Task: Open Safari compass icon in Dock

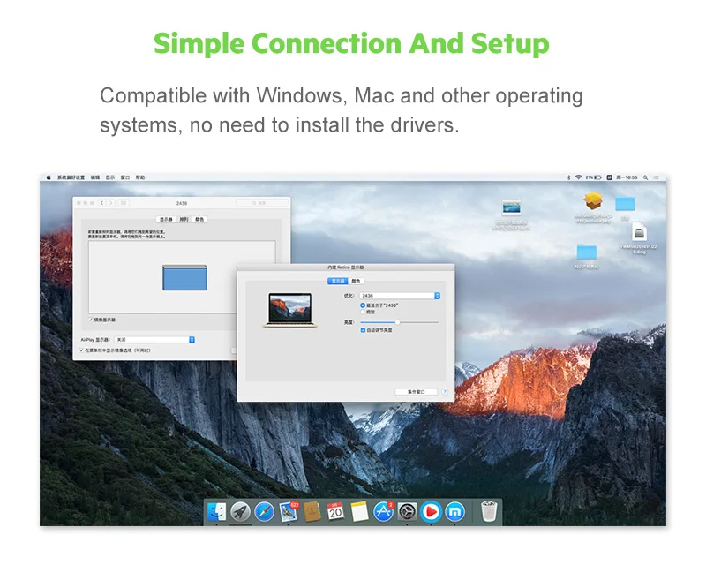Action: click(x=264, y=512)
